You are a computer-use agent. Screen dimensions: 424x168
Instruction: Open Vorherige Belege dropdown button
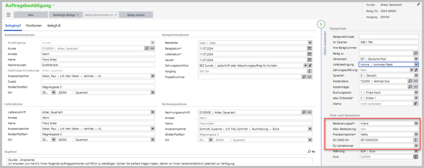tap(64, 15)
